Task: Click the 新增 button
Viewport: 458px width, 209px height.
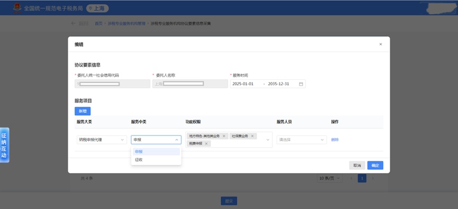Action: pos(83,111)
